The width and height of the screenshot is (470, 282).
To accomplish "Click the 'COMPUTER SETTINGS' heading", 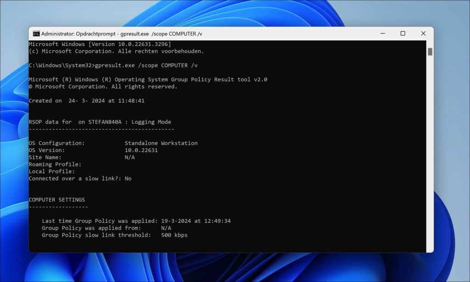I will click(56, 200).
